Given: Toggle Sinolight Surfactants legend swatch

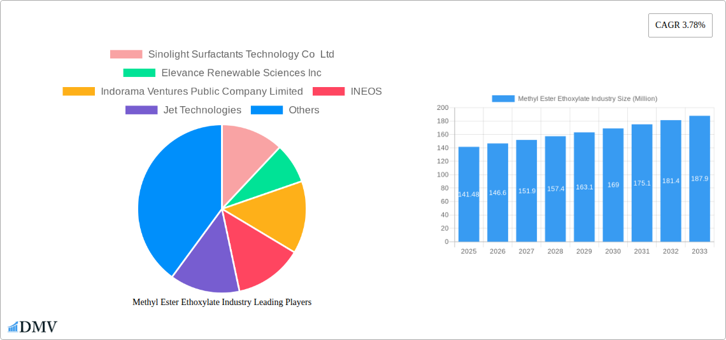Looking at the screenshot, I should tap(126, 54).
